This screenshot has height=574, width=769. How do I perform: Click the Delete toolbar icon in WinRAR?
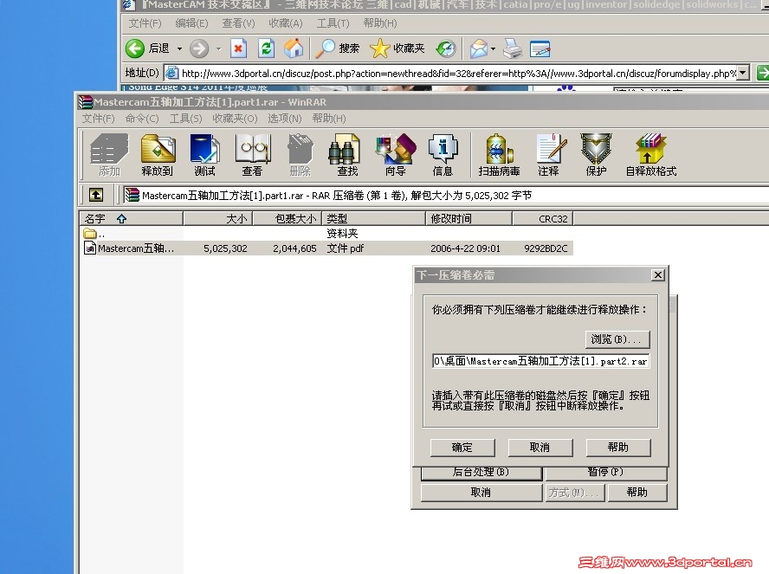click(x=300, y=155)
